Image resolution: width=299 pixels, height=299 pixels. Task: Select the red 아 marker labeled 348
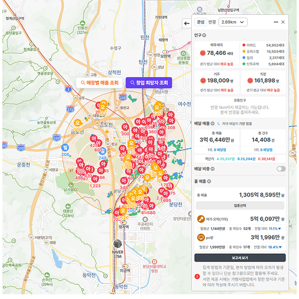pyautogui.click(x=124, y=181)
